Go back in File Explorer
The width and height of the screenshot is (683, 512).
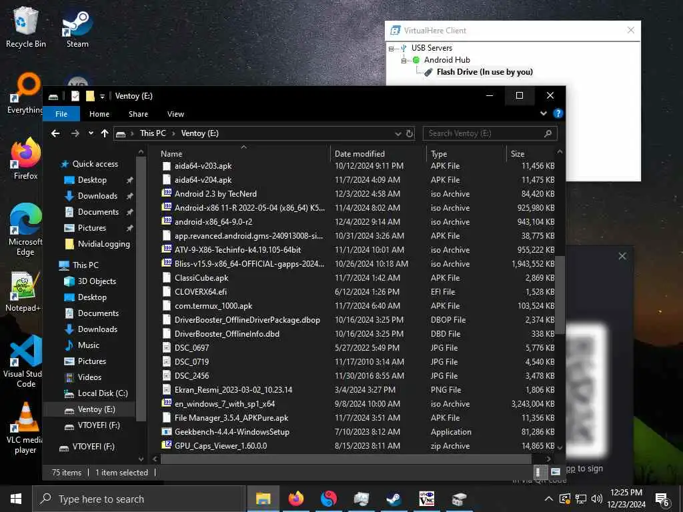[x=55, y=133]
